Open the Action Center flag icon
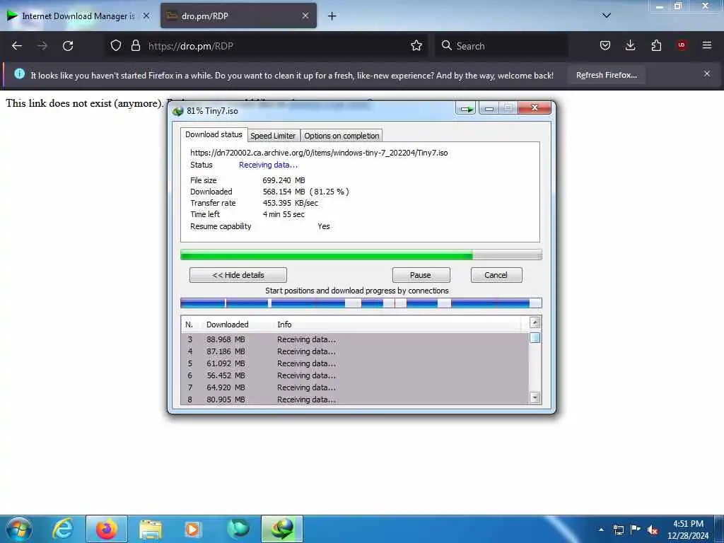The image size is (724, 543). click(636, 530)
